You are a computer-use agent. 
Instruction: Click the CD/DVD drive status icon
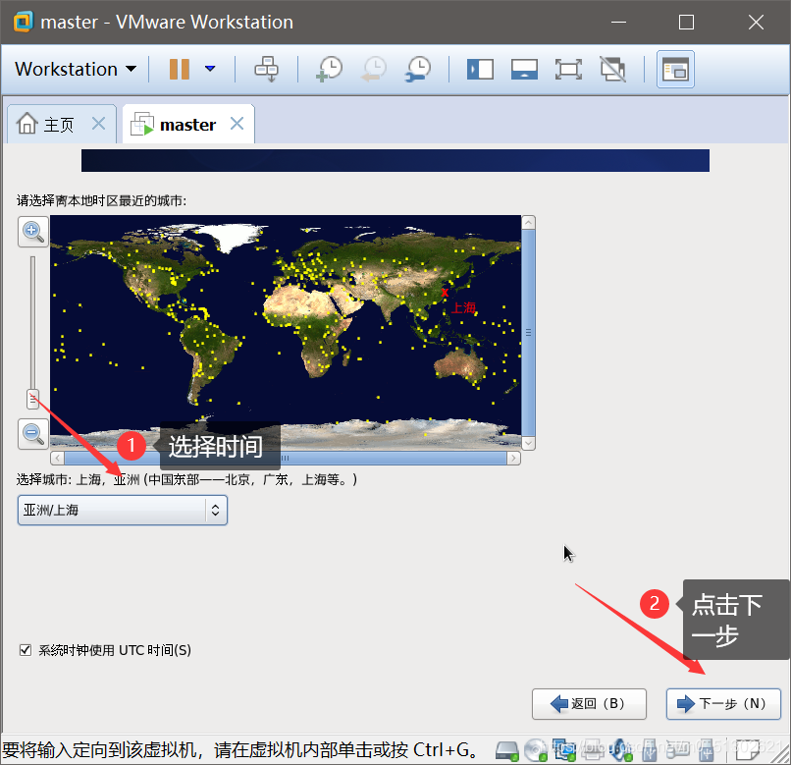[535, 750]
